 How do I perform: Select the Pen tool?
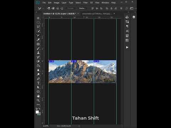pyautogui.click(x=38, y=79)
